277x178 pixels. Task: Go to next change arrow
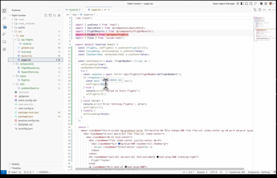(x=269, y=10)
